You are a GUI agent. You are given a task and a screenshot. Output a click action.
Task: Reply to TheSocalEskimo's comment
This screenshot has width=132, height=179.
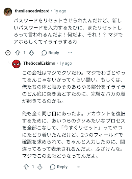(59, 167)
